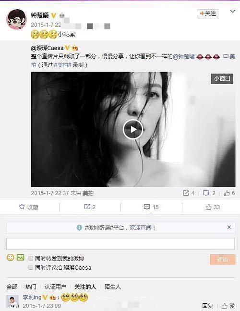This screenshot has height=311, width=240.
Task: Open comments icon showing 15
Action: [x=147, y=207]
